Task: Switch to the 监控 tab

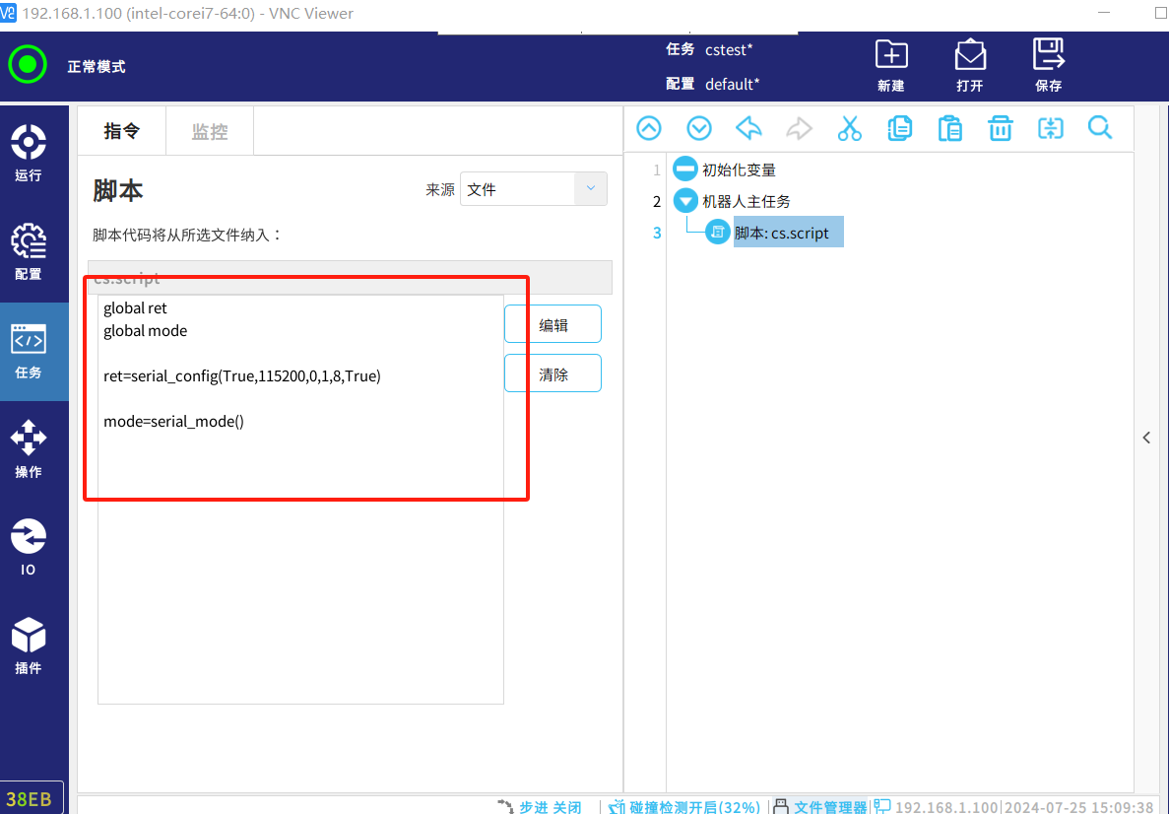Action: point(210,131)
